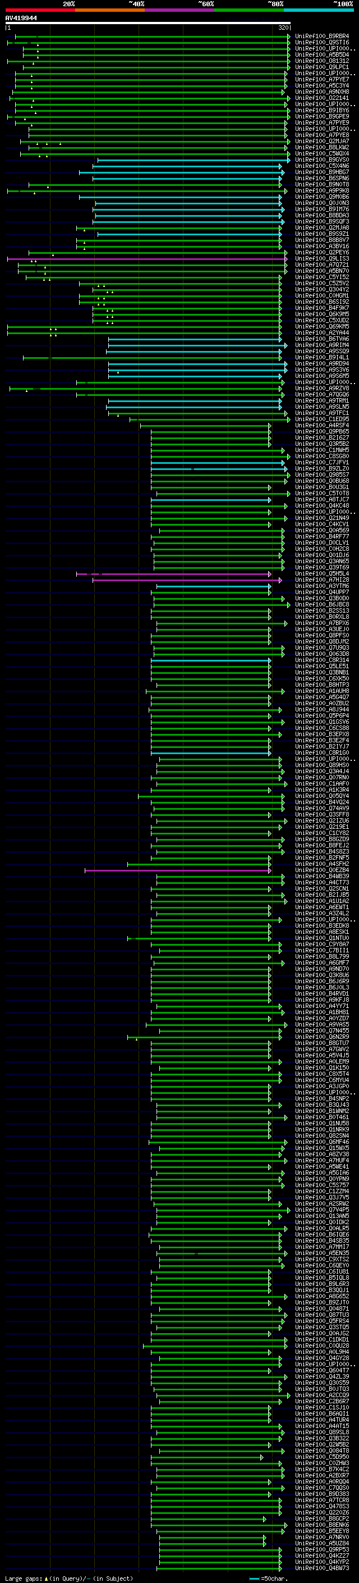The image size is (359, 1583).
Task: Open hit UniRef100_Q9ST16
Action: [x=322, y=43]
